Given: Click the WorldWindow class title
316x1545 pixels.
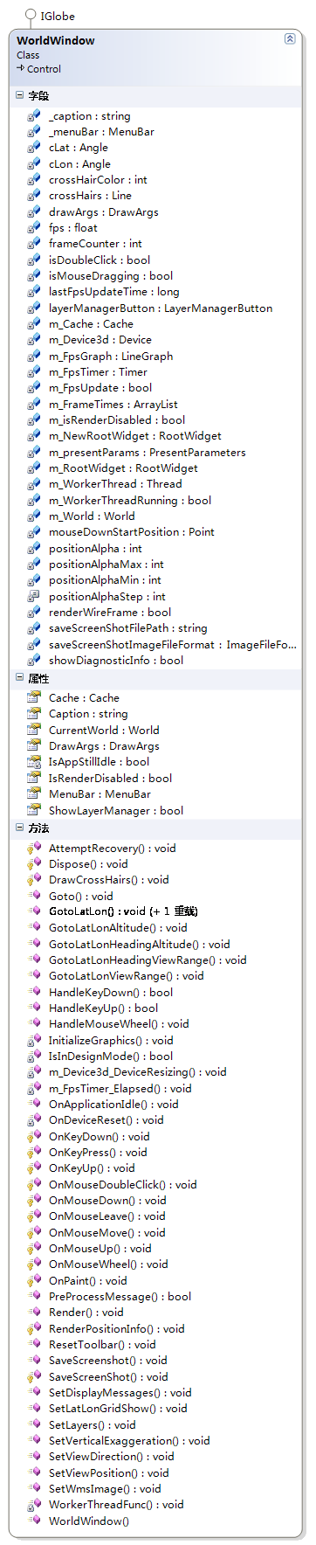Looking at the screenshot, I should point(56,40).
